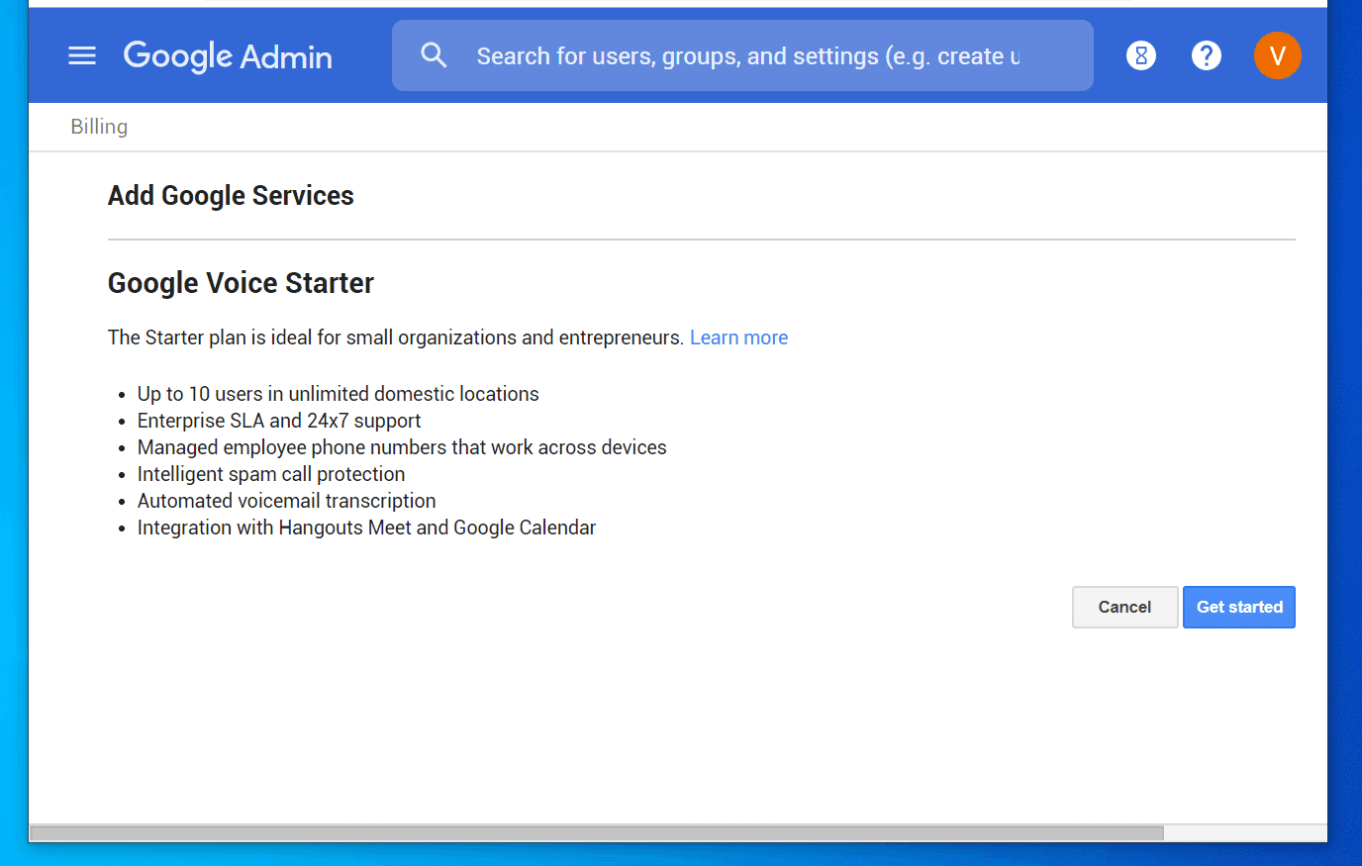This screenshot has height=866, width=1362.
Task: Cancel adding Google Voice Starter
Action: coord(1124,607)
